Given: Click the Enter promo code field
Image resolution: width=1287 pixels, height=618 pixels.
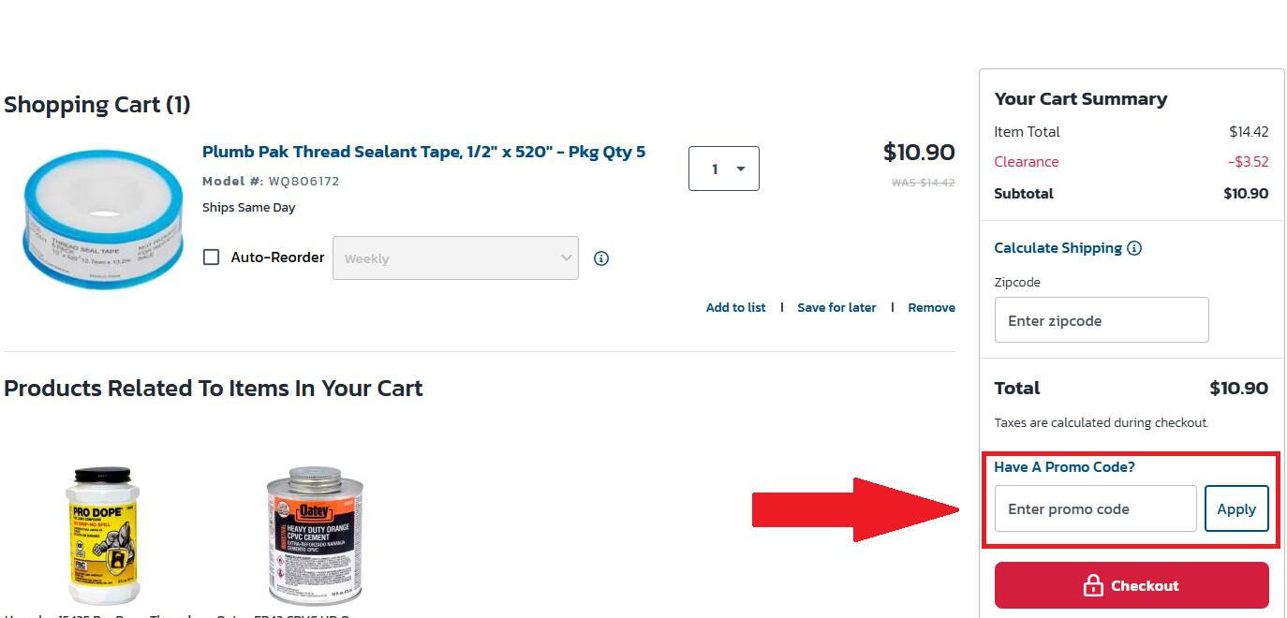Looking at the screenshot, I should tap(1095, 508).
